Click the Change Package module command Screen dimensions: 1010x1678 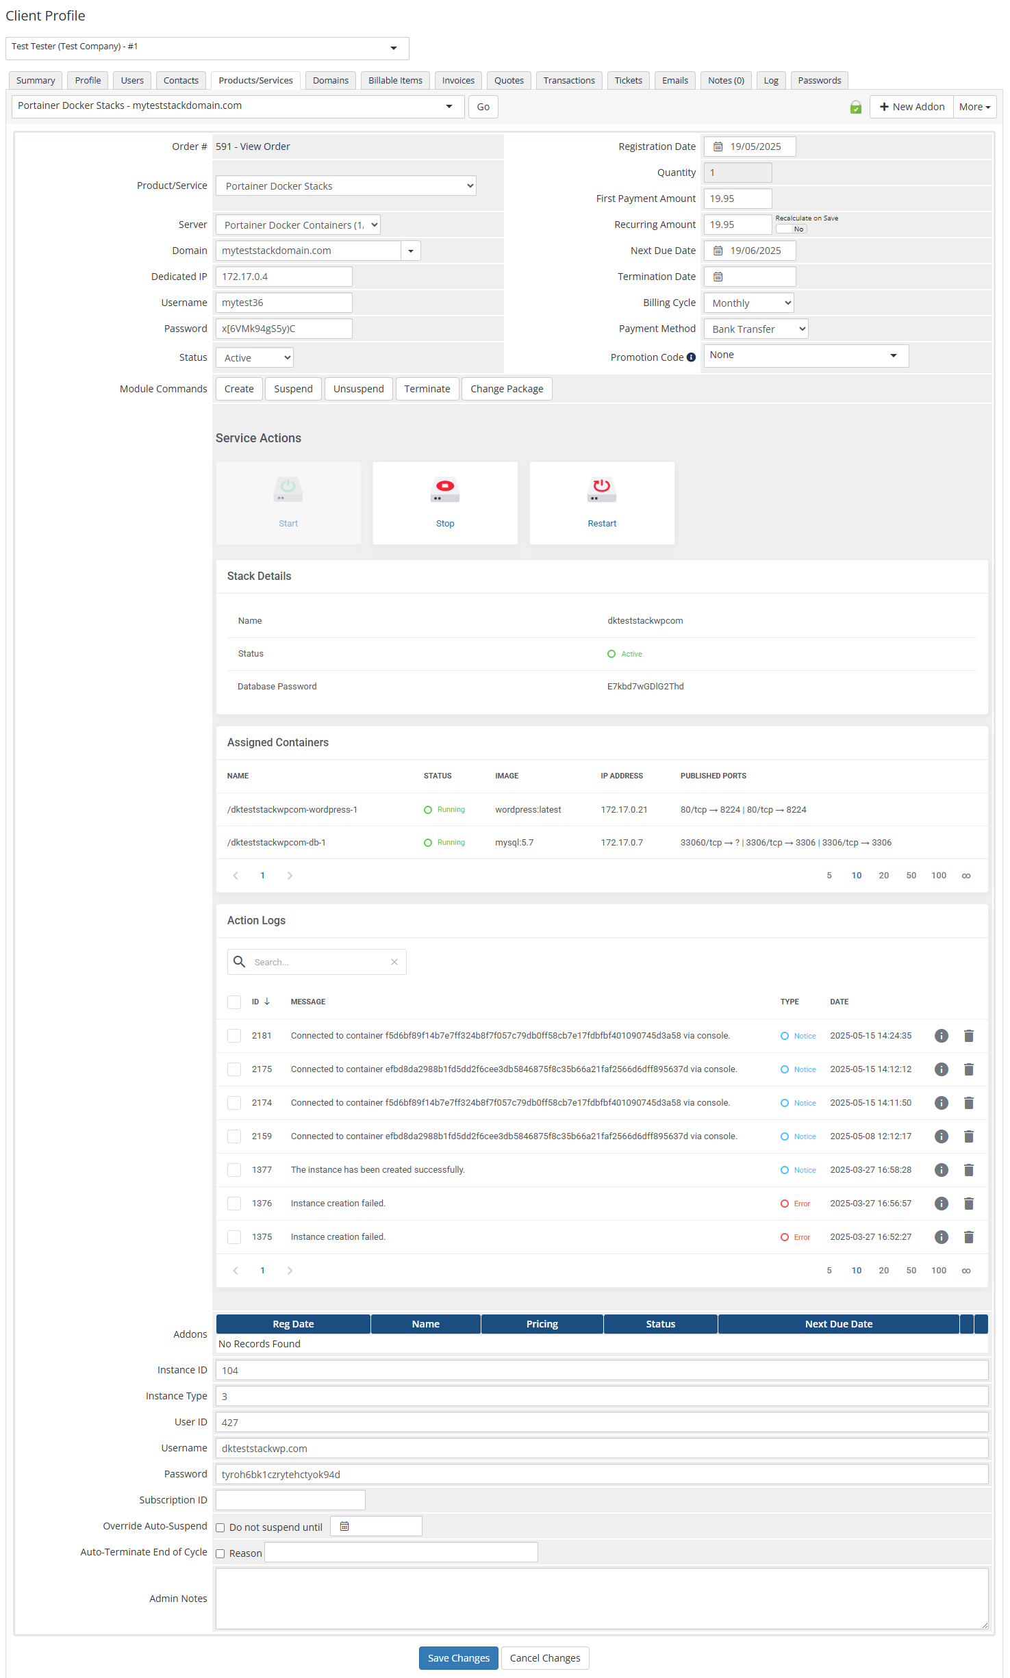[507, 389]
